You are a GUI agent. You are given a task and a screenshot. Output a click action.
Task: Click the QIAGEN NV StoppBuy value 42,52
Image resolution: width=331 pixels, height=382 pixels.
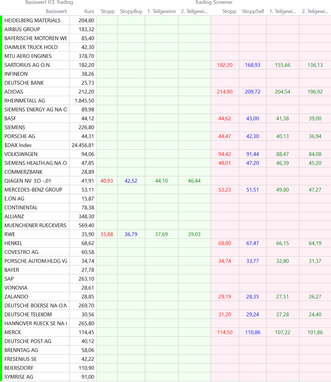(x=131, y=181)
